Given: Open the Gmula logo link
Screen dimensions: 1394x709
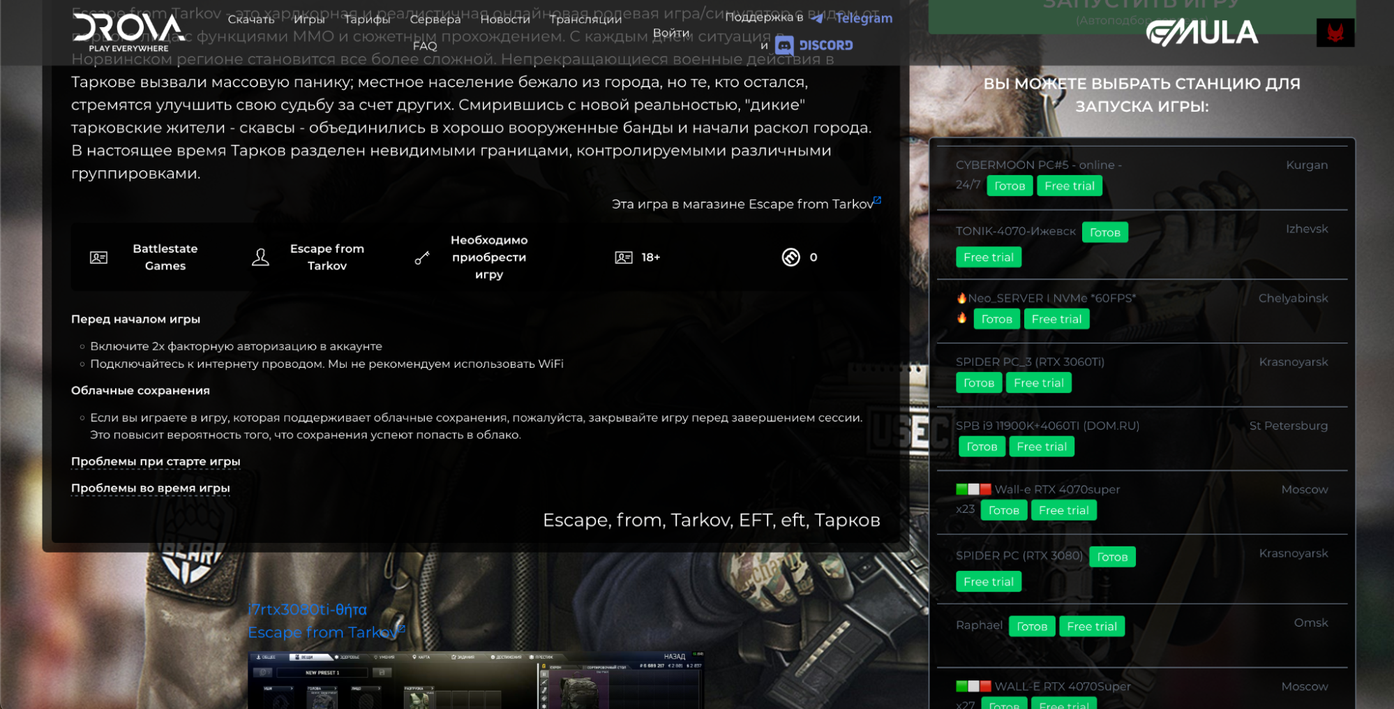Looking at the screenshot, I should pos(1202,33).
